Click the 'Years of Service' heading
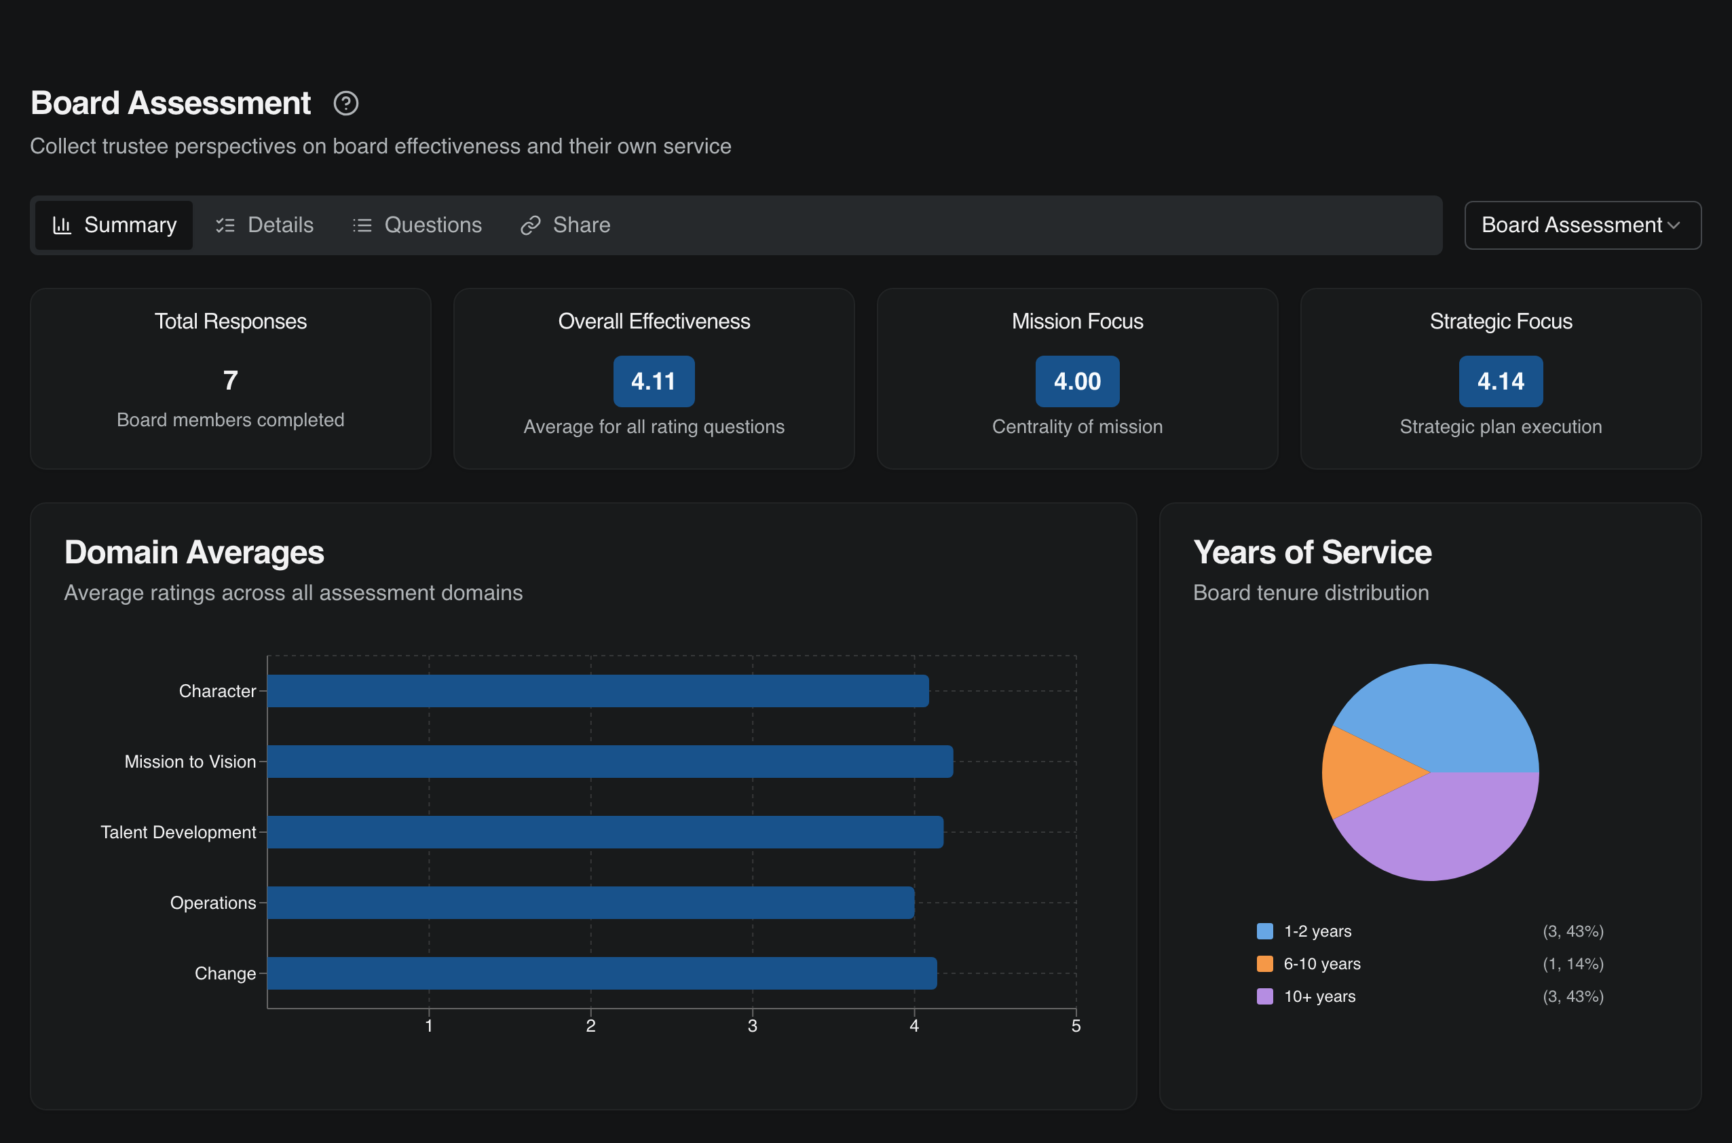The width and height of the screenshot is (1732, 1143). tap(1312, 552)
